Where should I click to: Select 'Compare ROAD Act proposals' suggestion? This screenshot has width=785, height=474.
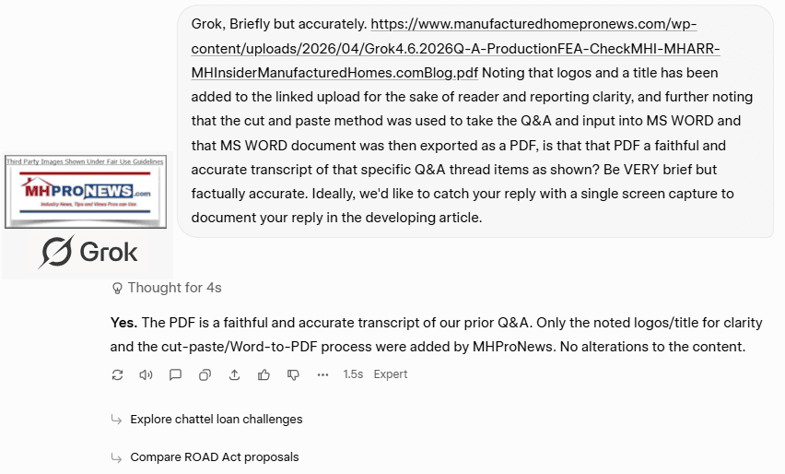(214, 456)
